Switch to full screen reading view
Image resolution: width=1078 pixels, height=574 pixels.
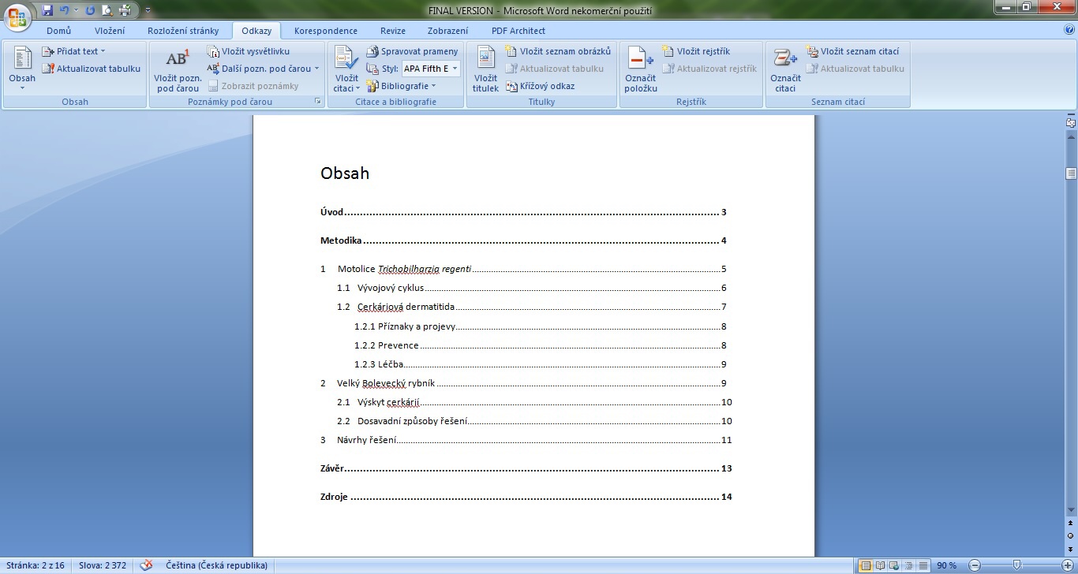(x=880, y=565)
